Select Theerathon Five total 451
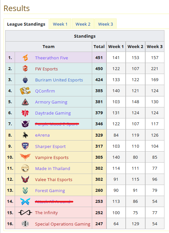The image size is (169, 233). pos(99,57)
